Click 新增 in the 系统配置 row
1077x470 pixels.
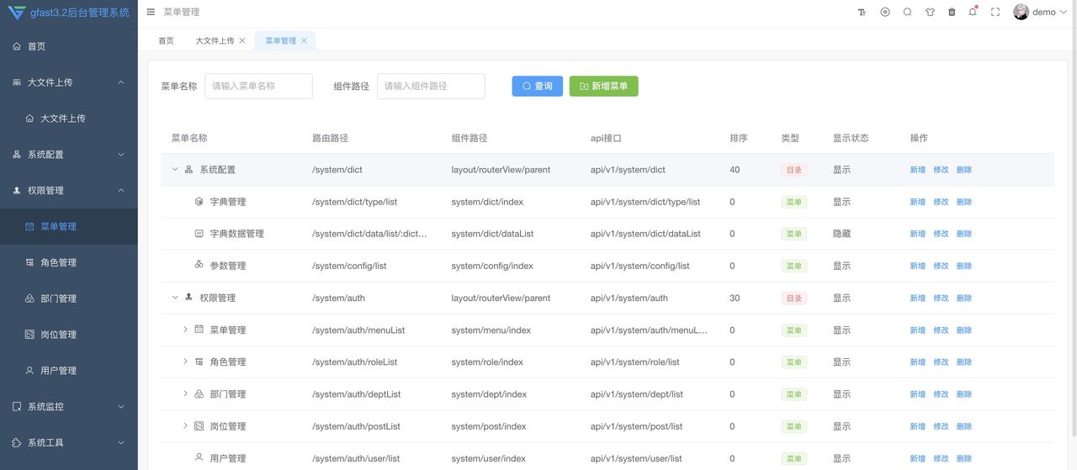tap(917, 170)
